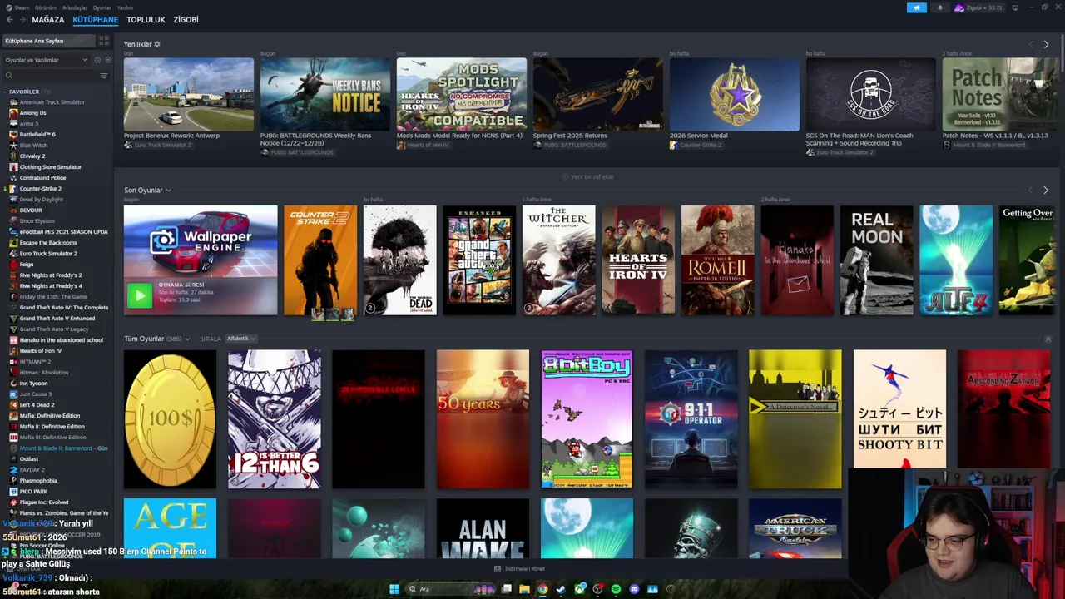The width and height of the screenshot is (1065, 599).
Task: Open the Görünüm menu
Action: [x=46, y=7]
